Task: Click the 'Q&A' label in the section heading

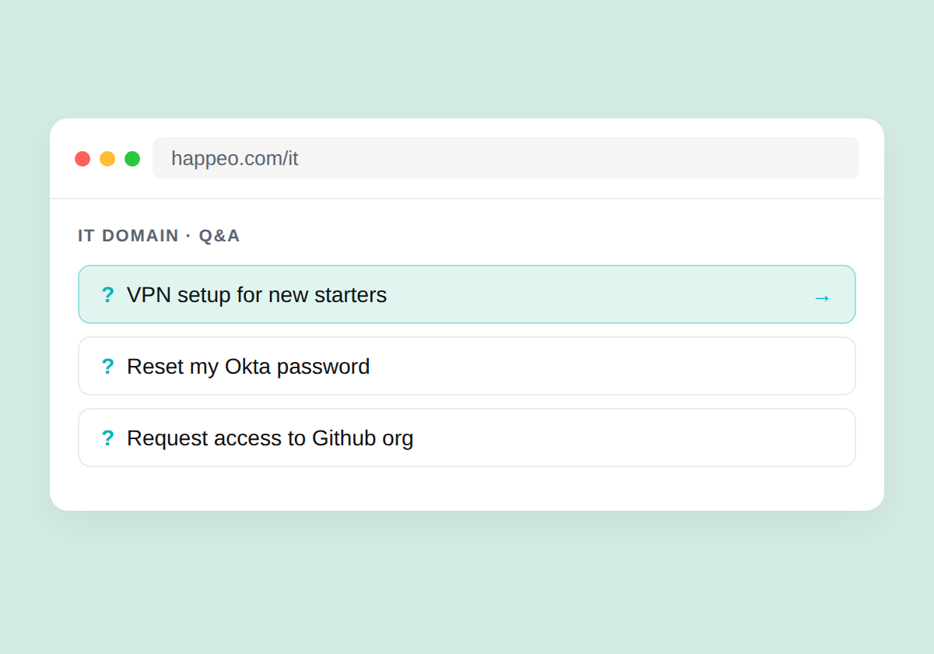Action: [219, 235]
